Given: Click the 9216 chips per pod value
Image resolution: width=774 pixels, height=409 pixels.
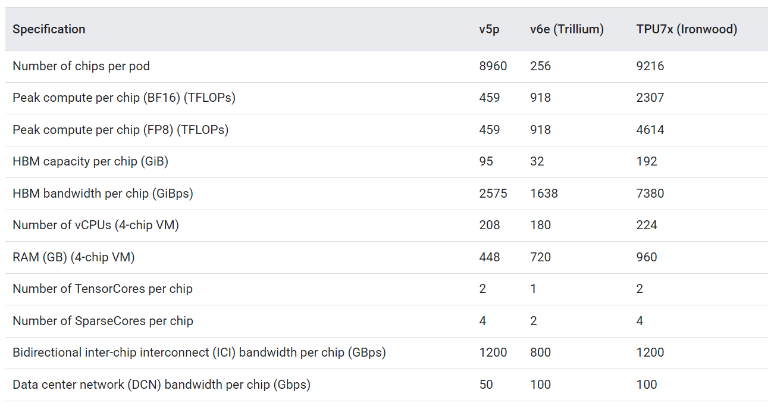Looking at the screenshot, I should click(x=650, y=66).
